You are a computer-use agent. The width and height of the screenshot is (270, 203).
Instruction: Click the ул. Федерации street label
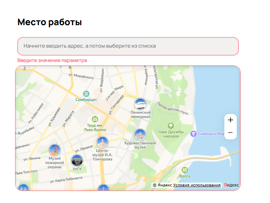[x=102, y=80]
